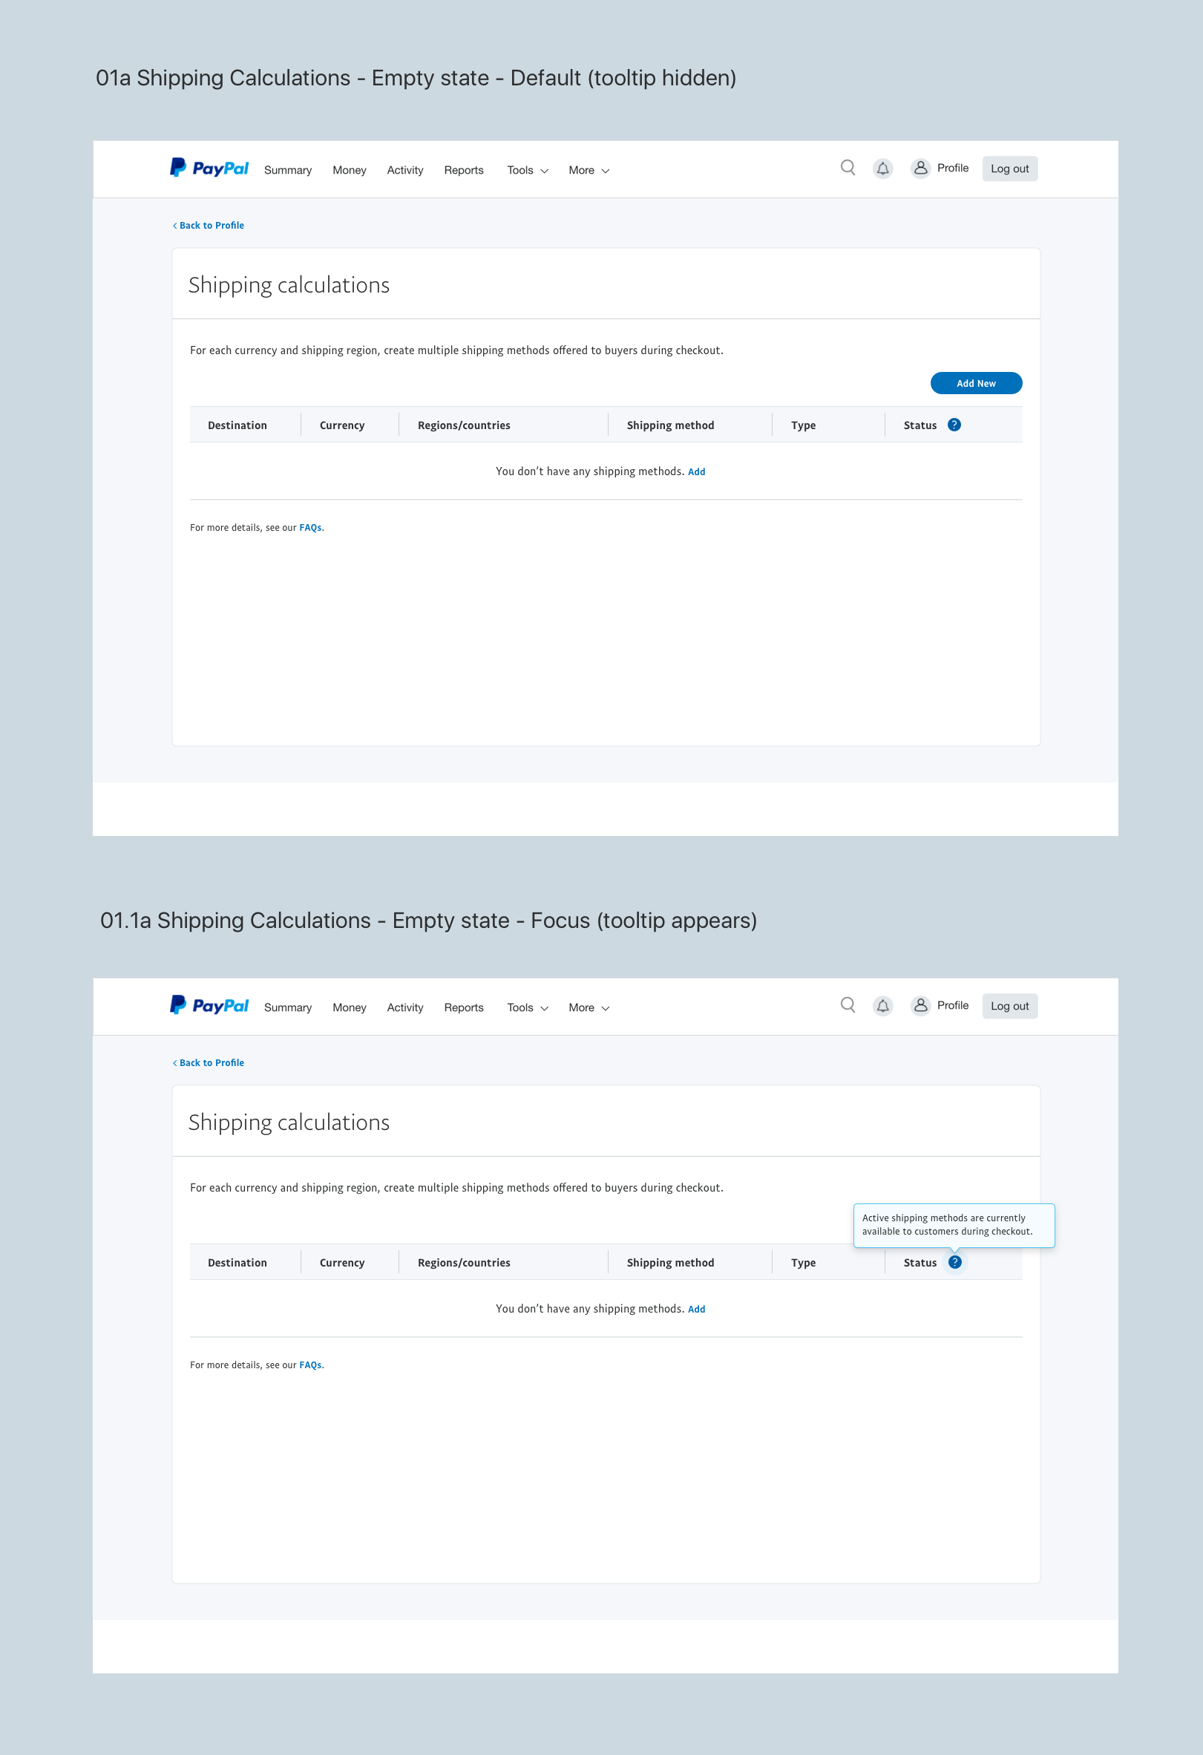Follow the Back to Profile link in the 01a default frame

209,226
